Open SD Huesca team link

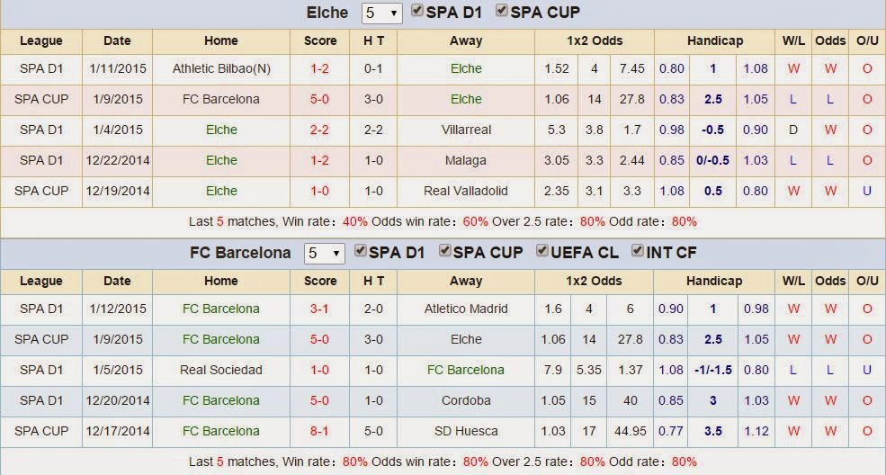[x=466, y=431]
